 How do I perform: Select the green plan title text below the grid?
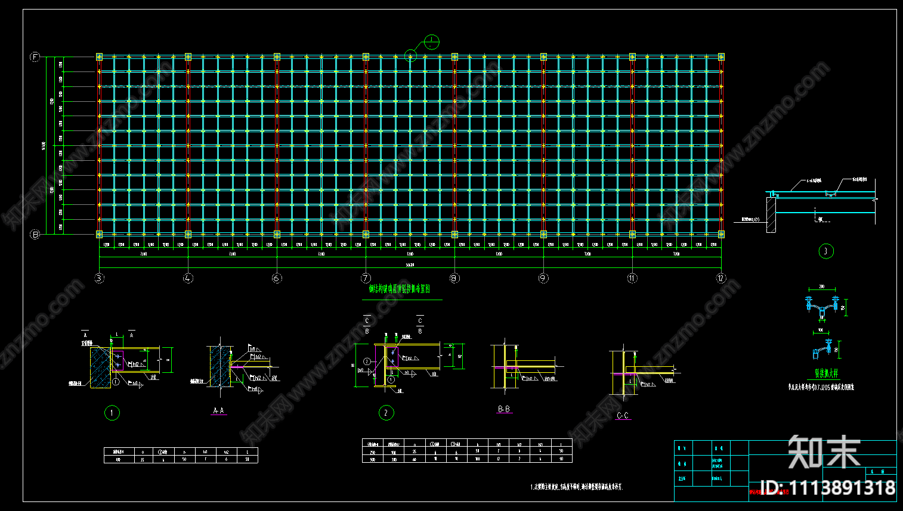400,289
